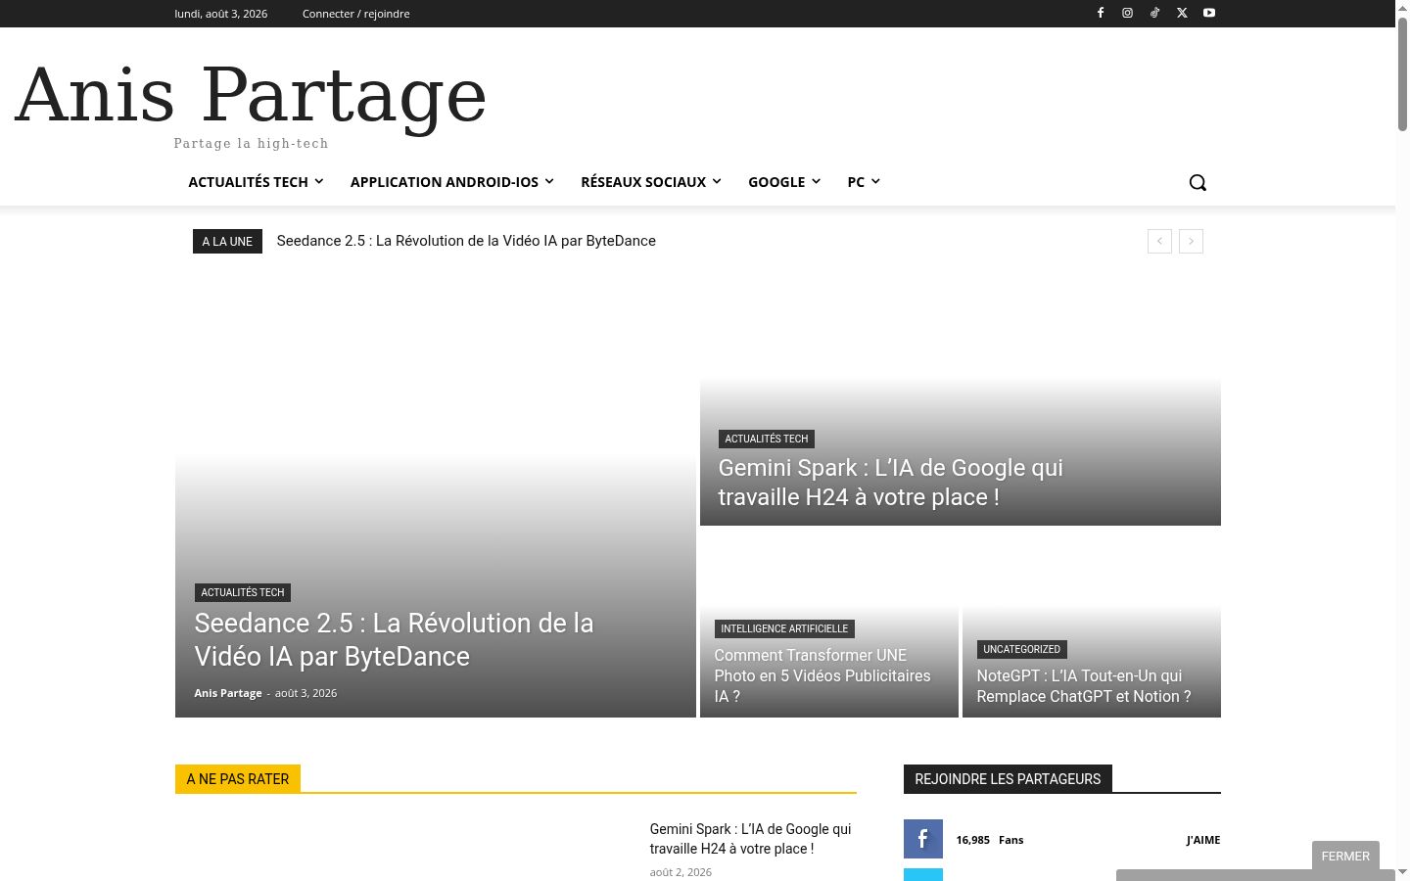1410x881 pixels.
Task: Expand the Google menu
Action: click(x=784, y=182)
